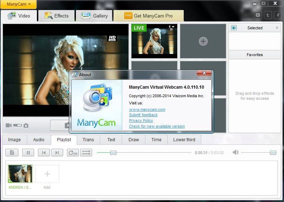This screenshot has height=202, width=284.
Task: Open the www.manycam.com link
Action: point(147,109)
